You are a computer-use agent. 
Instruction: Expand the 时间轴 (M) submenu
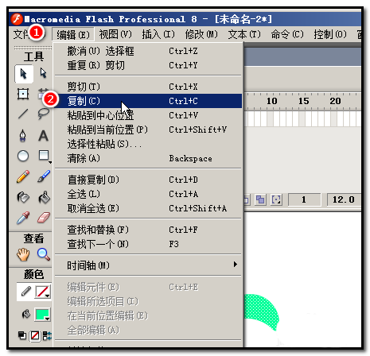[148, 265]
